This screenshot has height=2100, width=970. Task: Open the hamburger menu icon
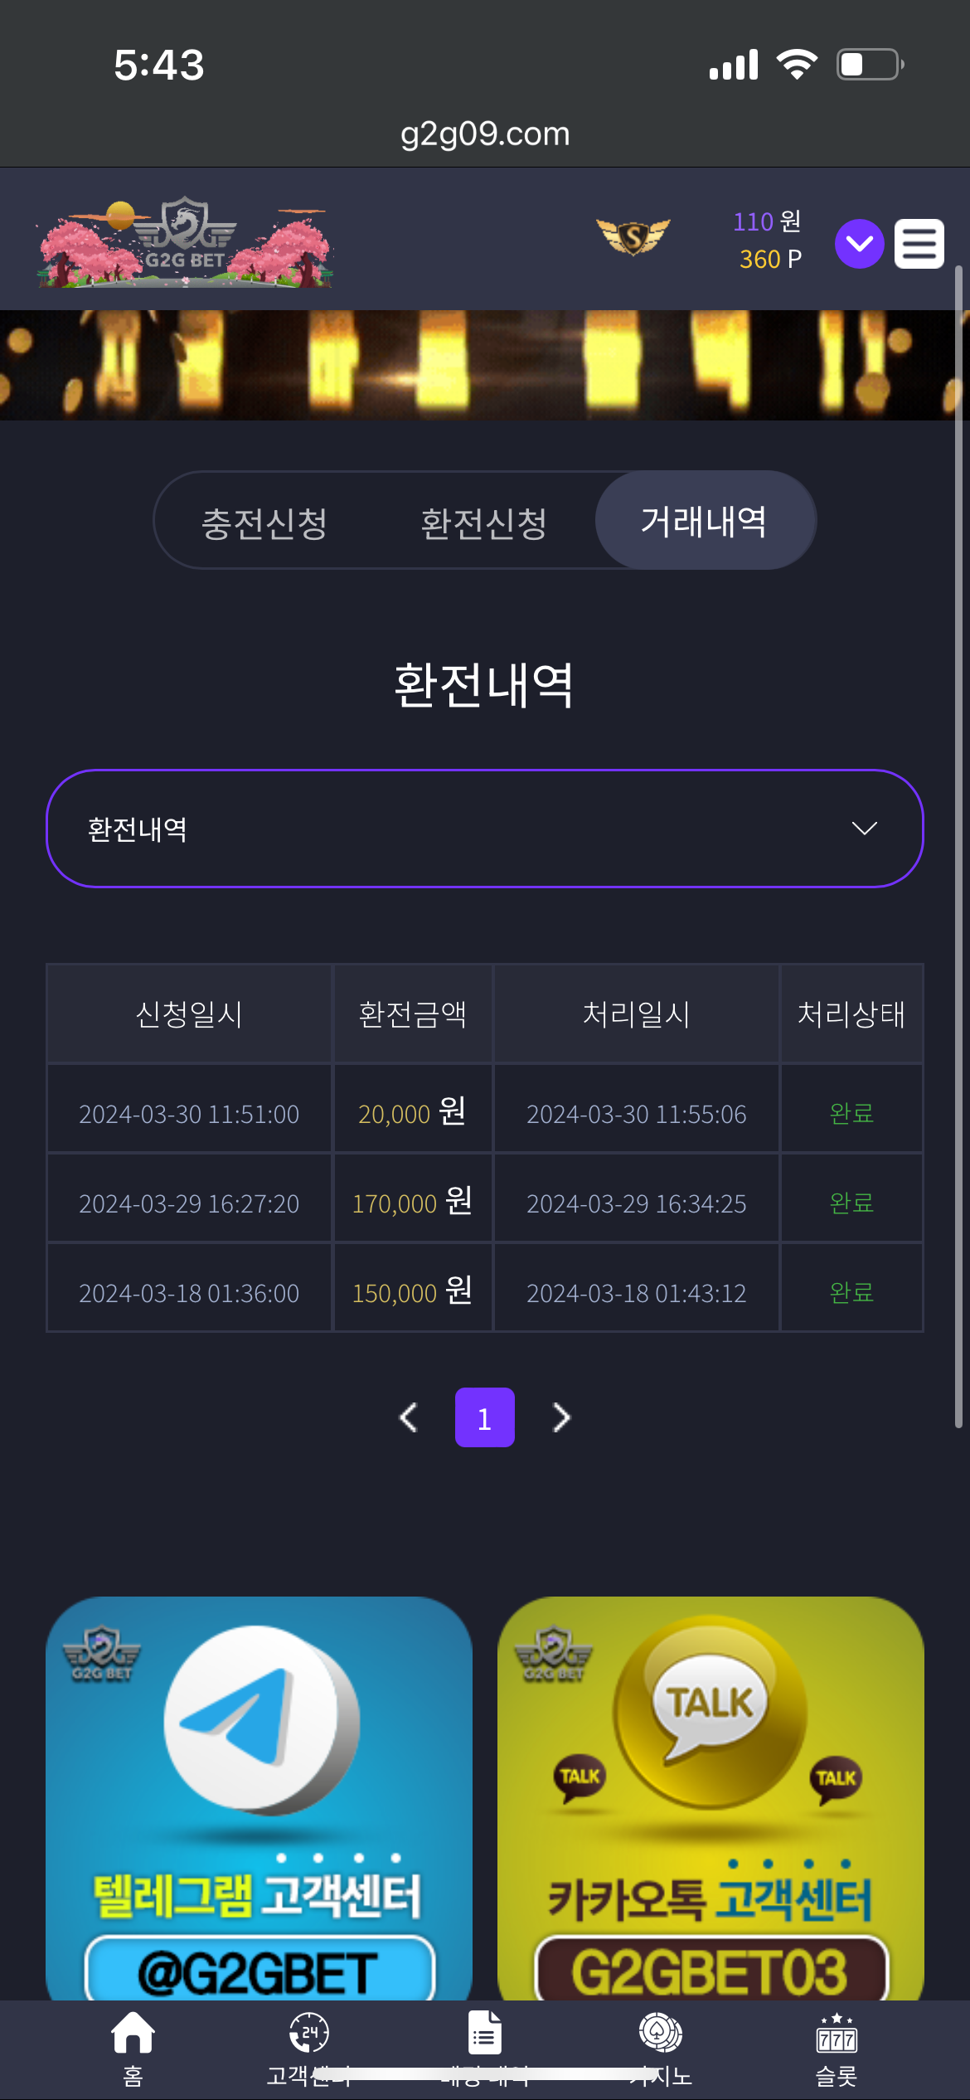(x=919, y=244)
